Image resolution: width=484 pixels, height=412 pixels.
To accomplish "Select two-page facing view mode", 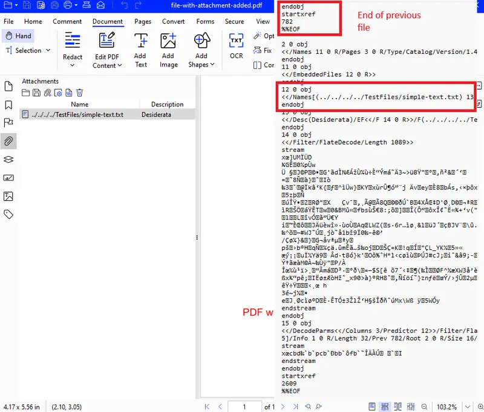I will (x=398, y=407).
